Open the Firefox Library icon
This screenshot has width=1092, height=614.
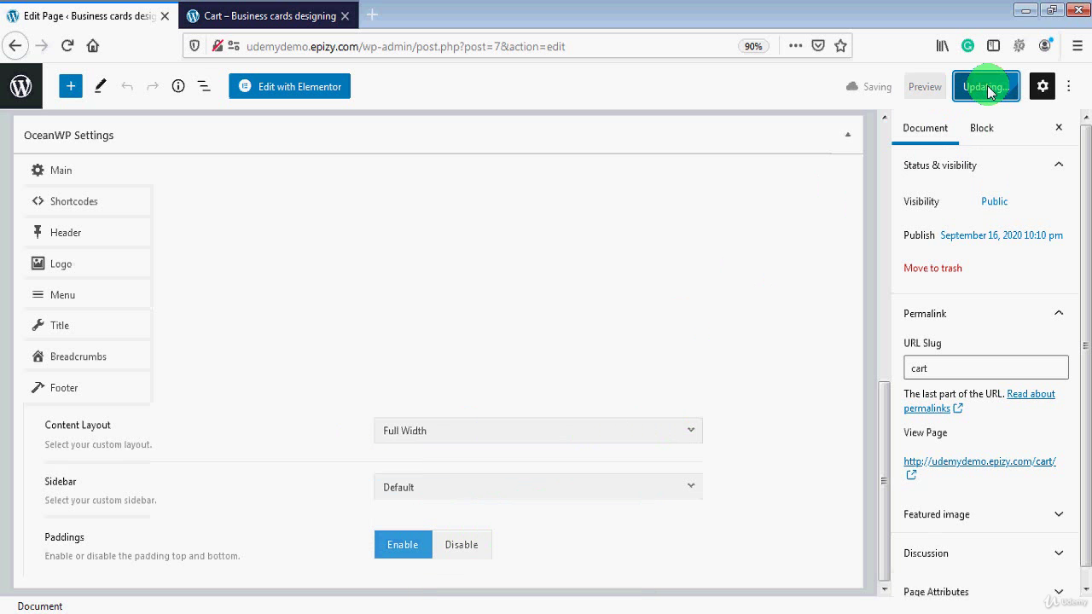coord(943,46)
